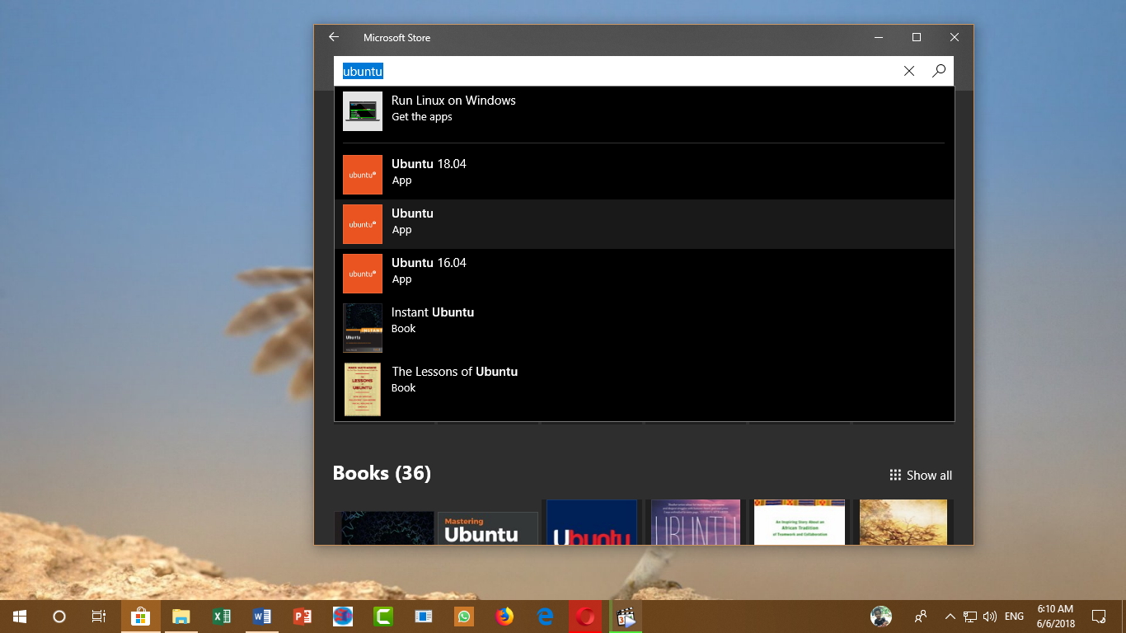Launch Firefox from the taskbar

click(504, 616)
